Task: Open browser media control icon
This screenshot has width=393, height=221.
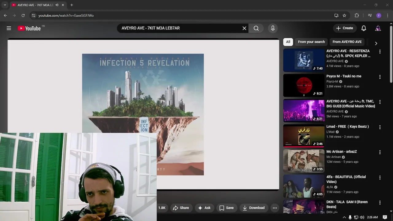Action: click(x=370, y=15)
